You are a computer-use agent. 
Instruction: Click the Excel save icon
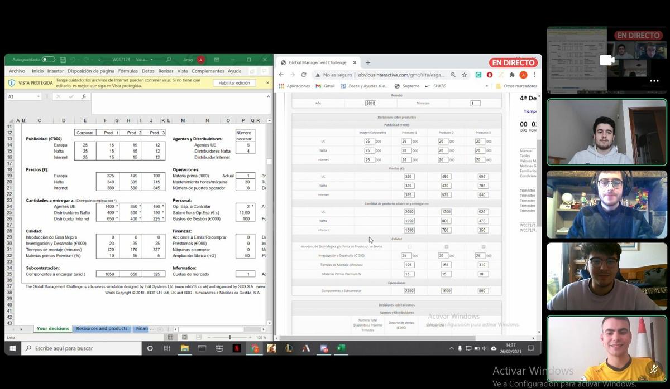point(63,60)
